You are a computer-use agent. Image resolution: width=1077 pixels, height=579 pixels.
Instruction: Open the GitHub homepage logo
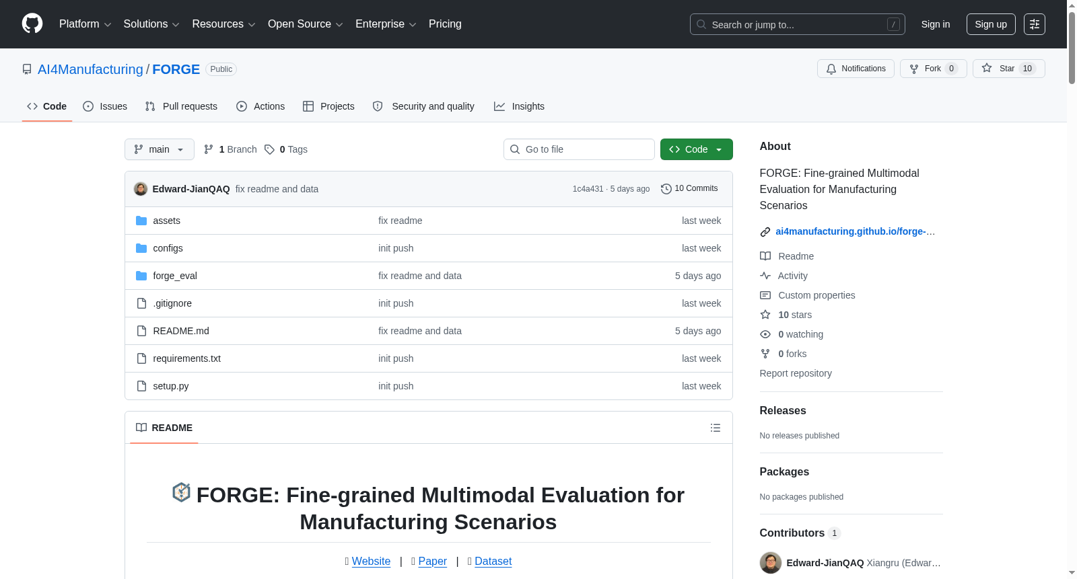pyautogui.click(x=32, y=24)
